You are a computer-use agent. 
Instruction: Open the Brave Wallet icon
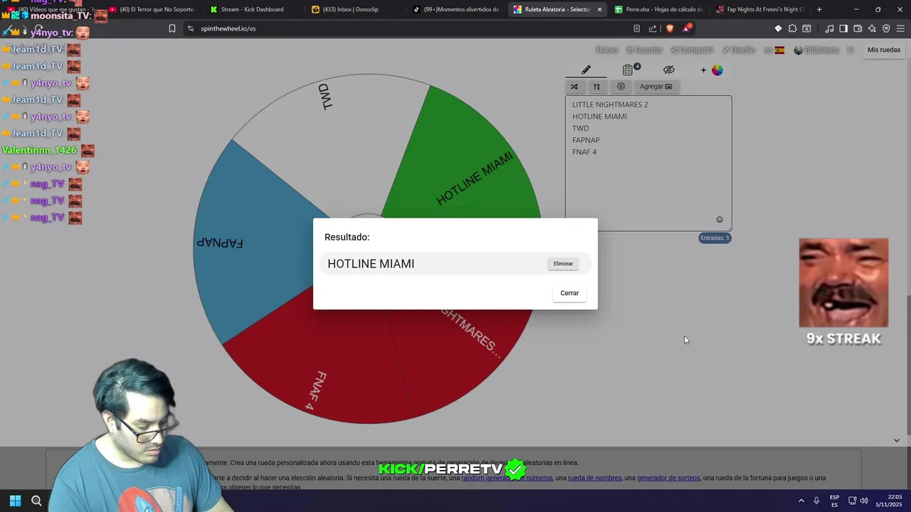[x=858, y=28]
